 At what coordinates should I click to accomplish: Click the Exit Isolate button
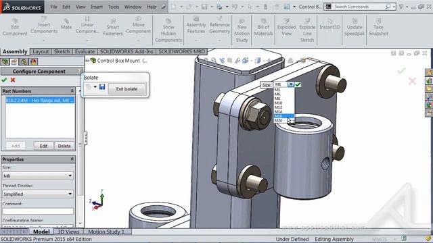pyautogui.click(x=127, y=88)
